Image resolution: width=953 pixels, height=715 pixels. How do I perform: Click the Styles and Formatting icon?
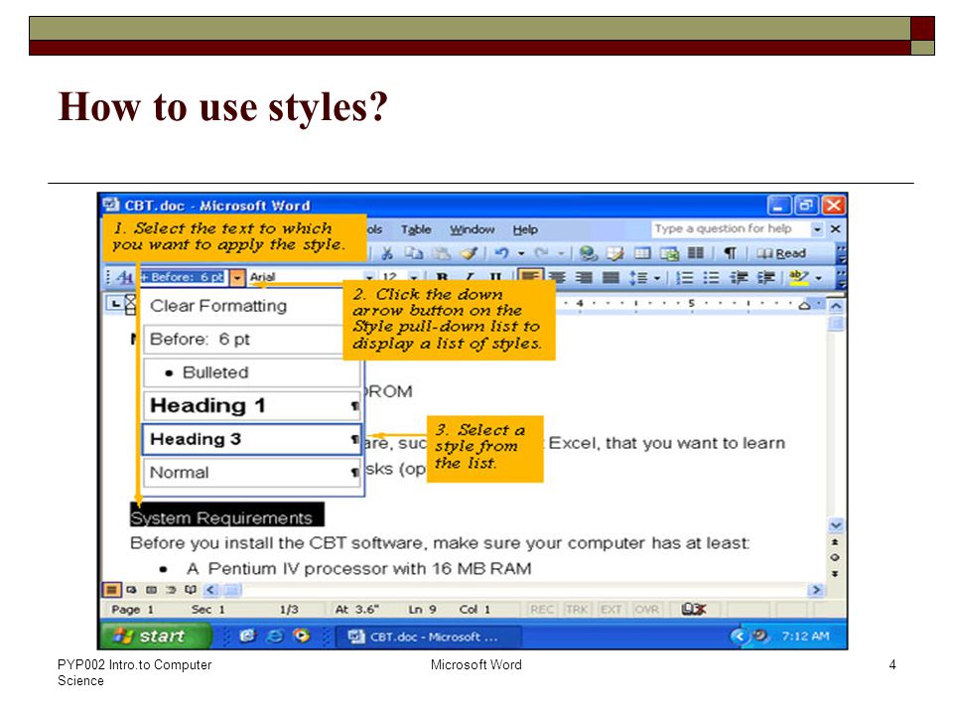pyautogui.click(x=125, y=278)
